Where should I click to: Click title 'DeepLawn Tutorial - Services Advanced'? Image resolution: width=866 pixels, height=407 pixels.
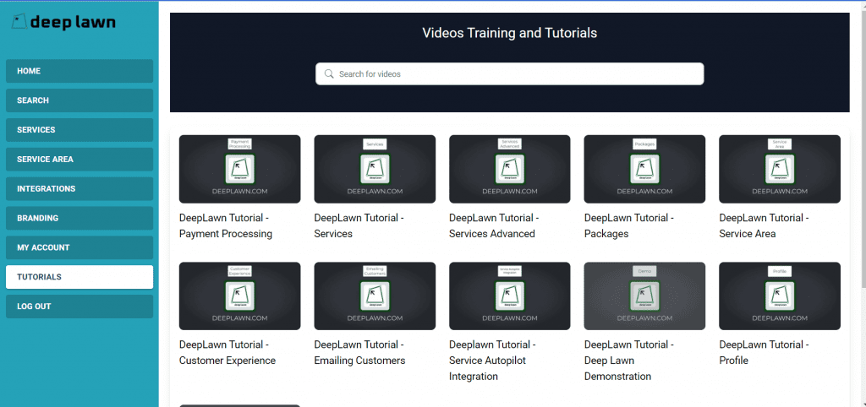[x=494, y=226]
